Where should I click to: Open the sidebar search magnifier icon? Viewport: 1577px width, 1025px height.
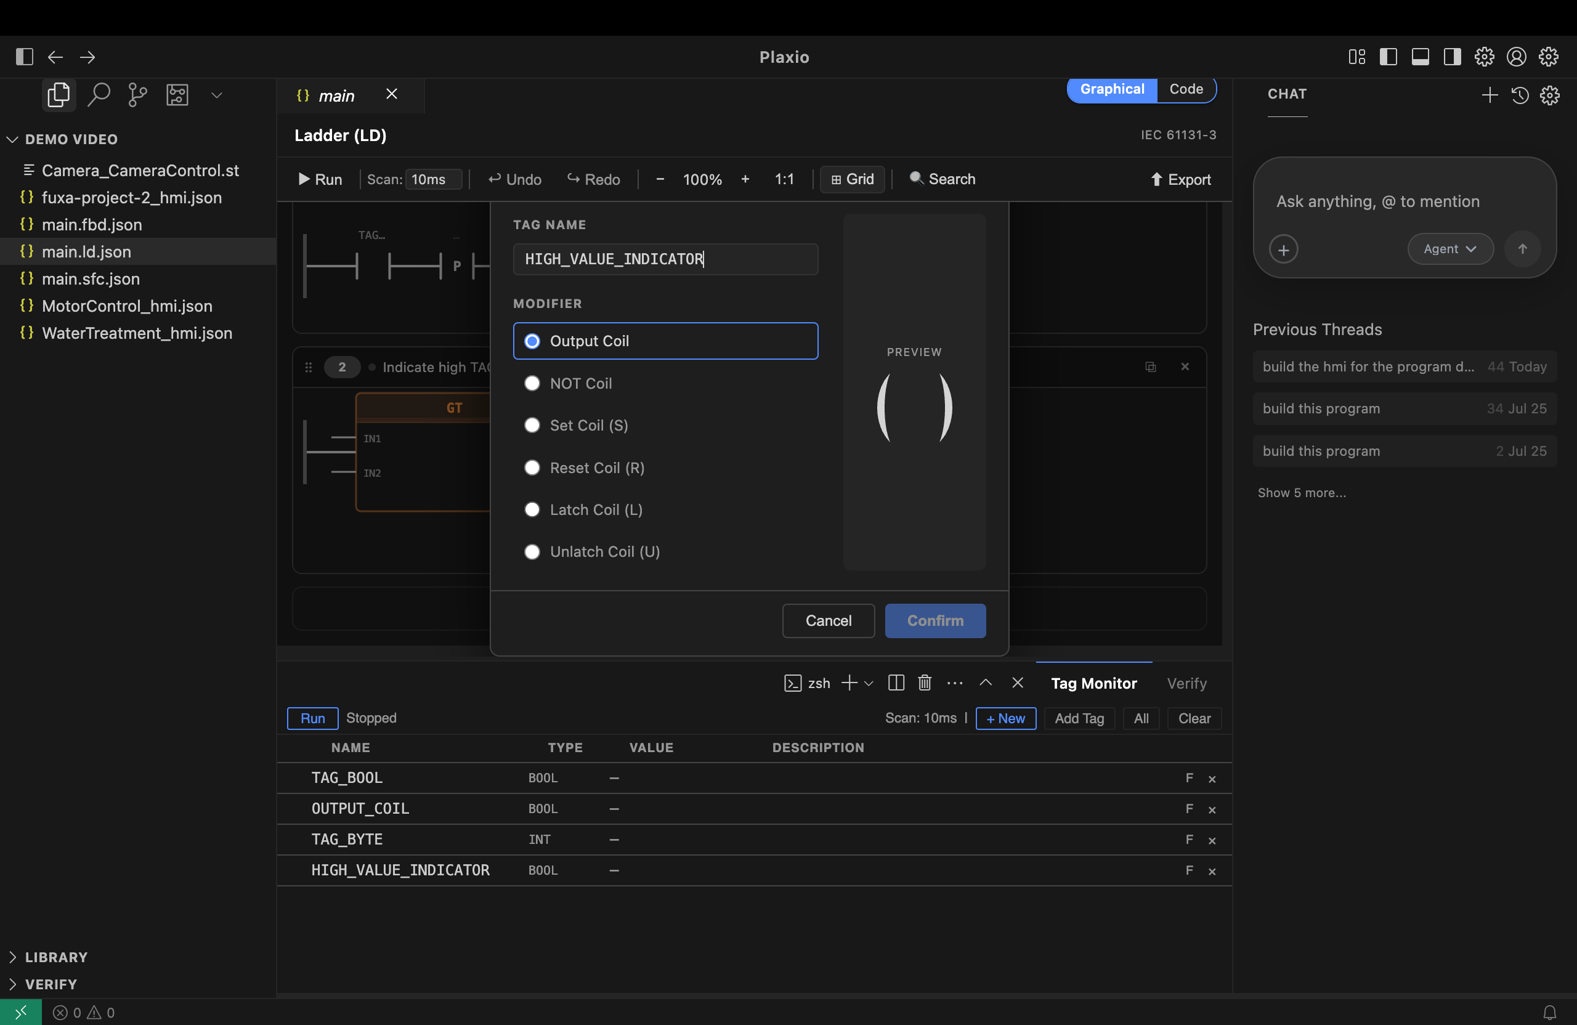(x=99, y=95)
